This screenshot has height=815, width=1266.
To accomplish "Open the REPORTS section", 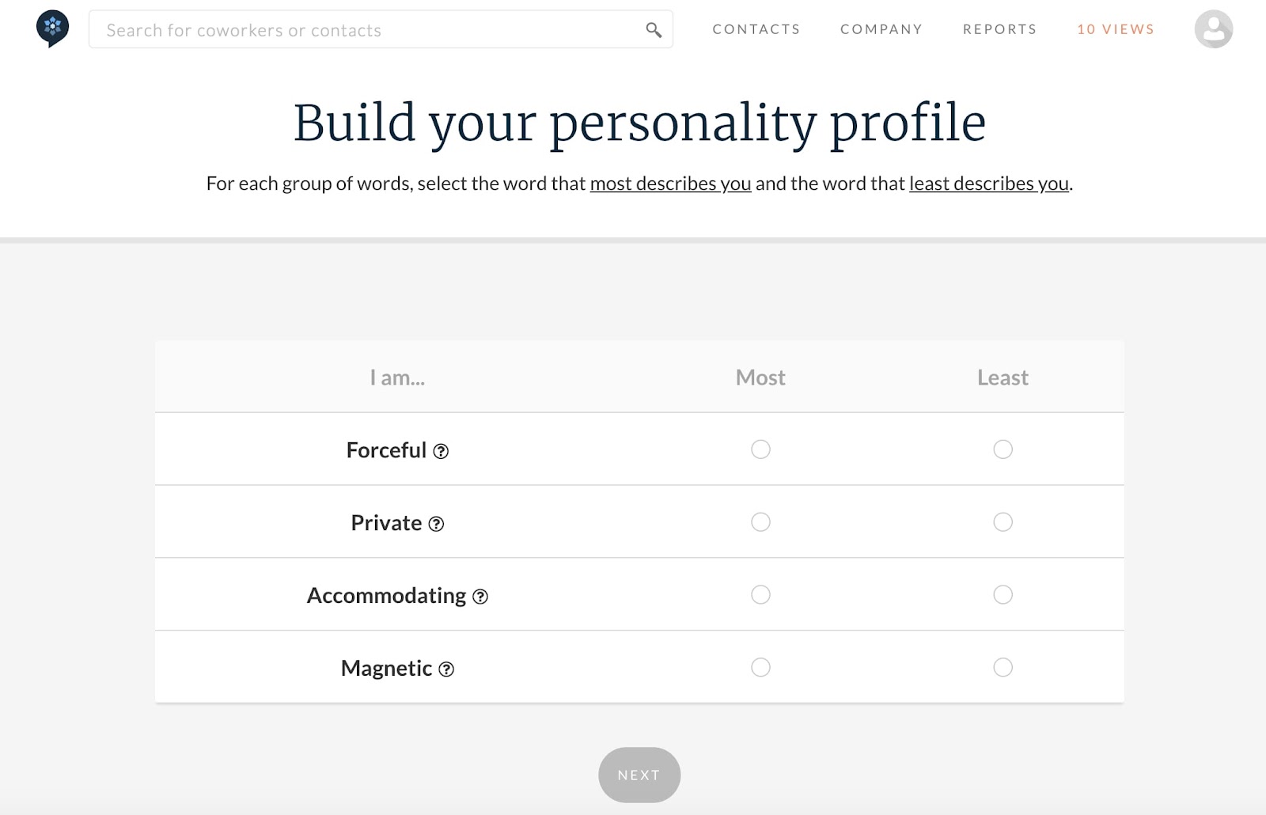I will (999, 29).
